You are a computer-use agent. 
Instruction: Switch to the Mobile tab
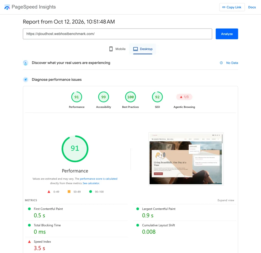click(117, 49)
